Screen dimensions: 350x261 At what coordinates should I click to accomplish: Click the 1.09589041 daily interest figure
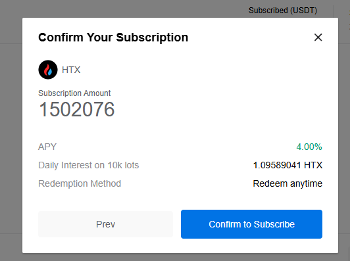(x=277, y=165)
